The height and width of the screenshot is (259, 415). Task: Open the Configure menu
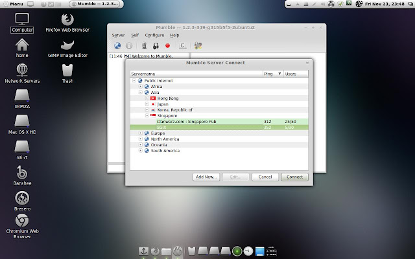tap(154, 35)
